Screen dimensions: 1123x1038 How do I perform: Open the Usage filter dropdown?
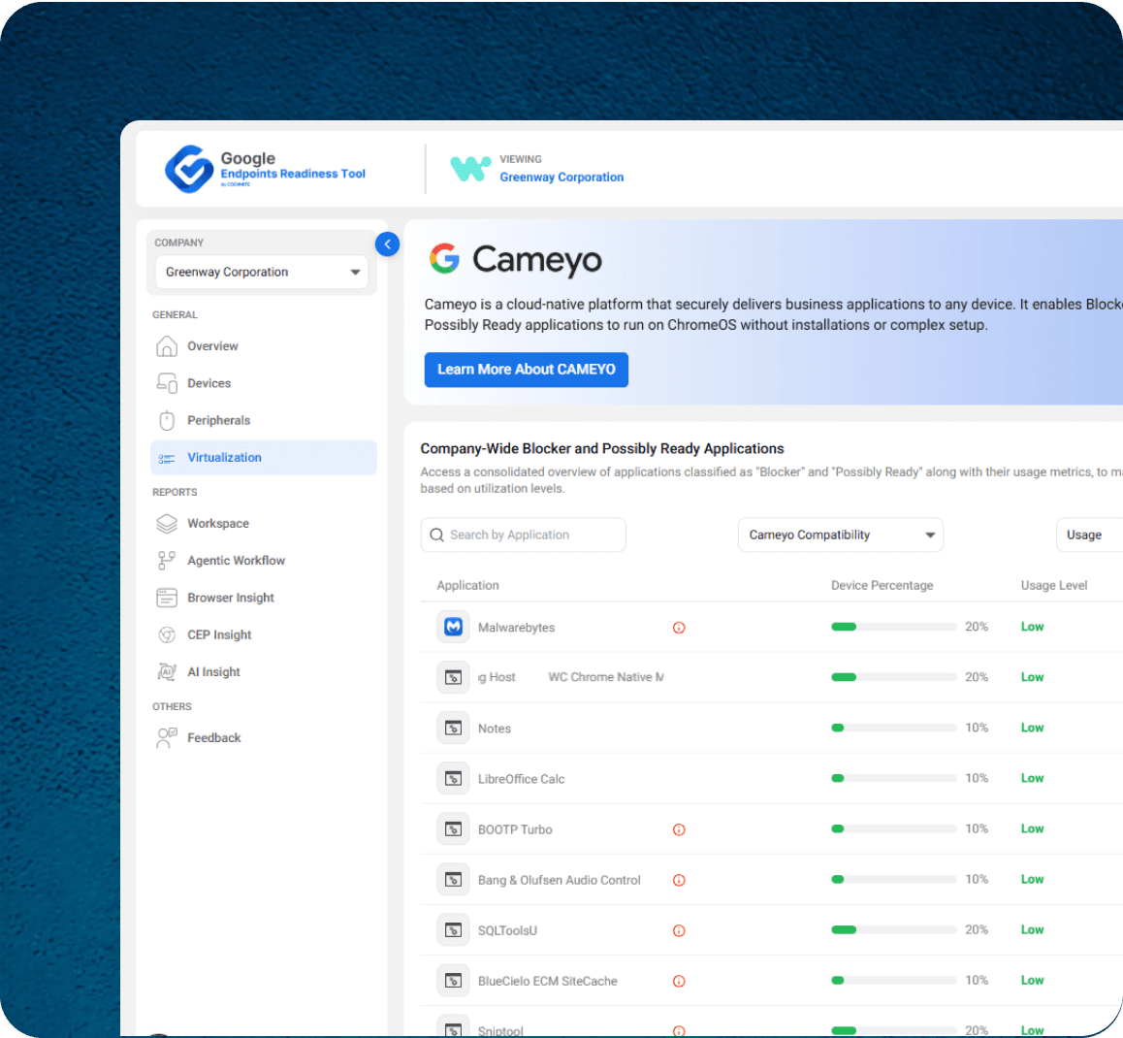tap(1089, 535)
